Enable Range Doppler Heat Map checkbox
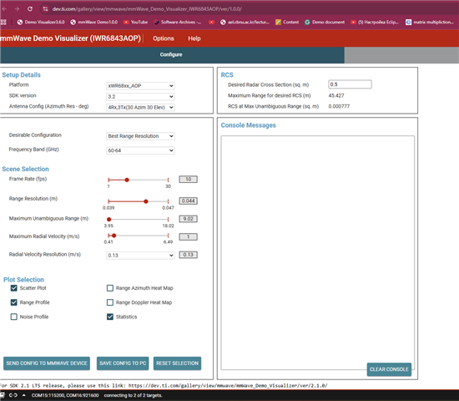The image size is (459, 401). coord(110,302)
